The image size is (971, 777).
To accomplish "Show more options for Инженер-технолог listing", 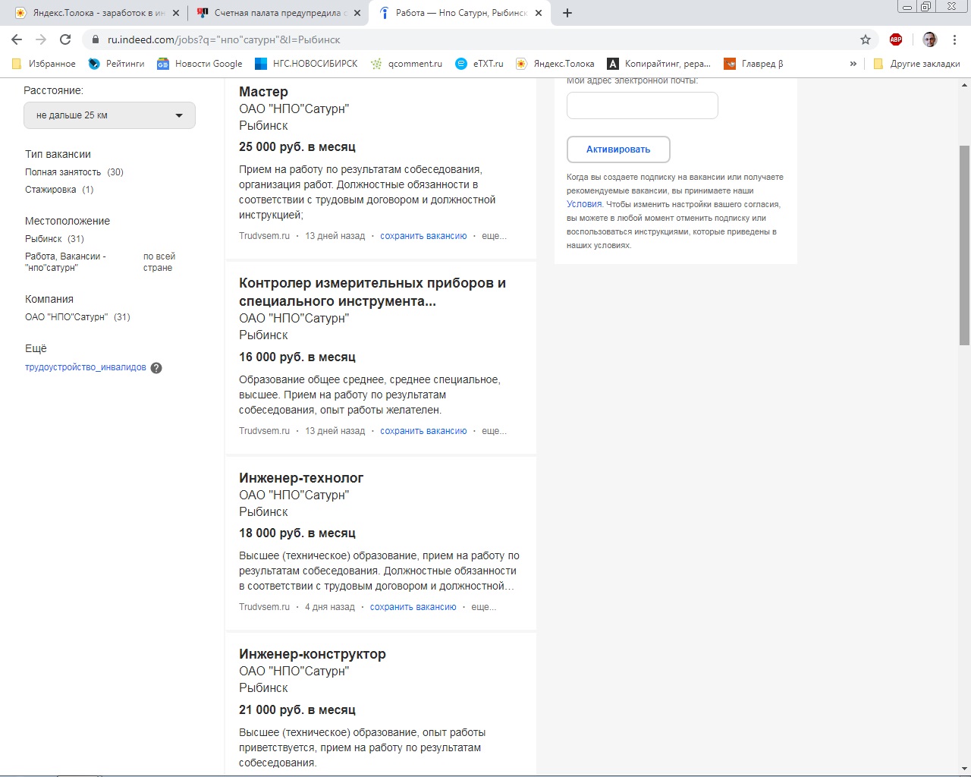I will tap(484, 607).
